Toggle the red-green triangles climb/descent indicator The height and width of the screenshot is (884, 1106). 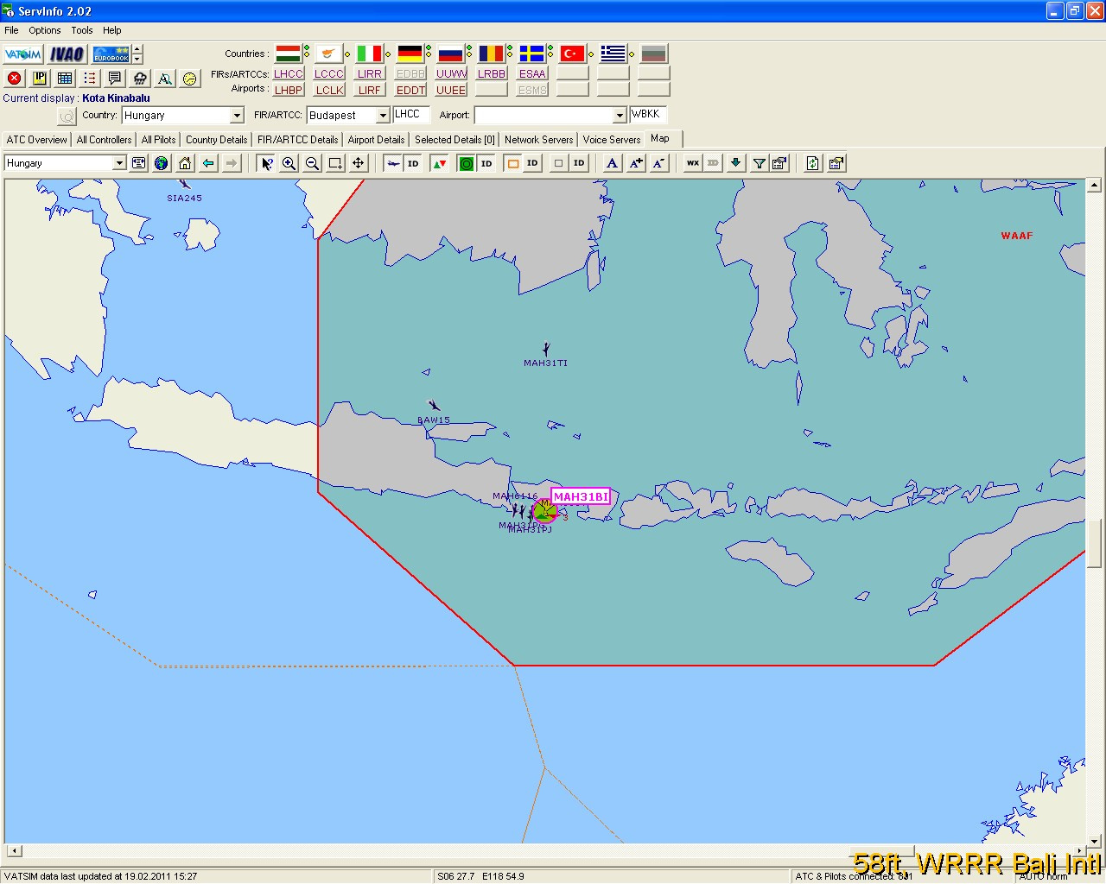(x=440, y=163)
